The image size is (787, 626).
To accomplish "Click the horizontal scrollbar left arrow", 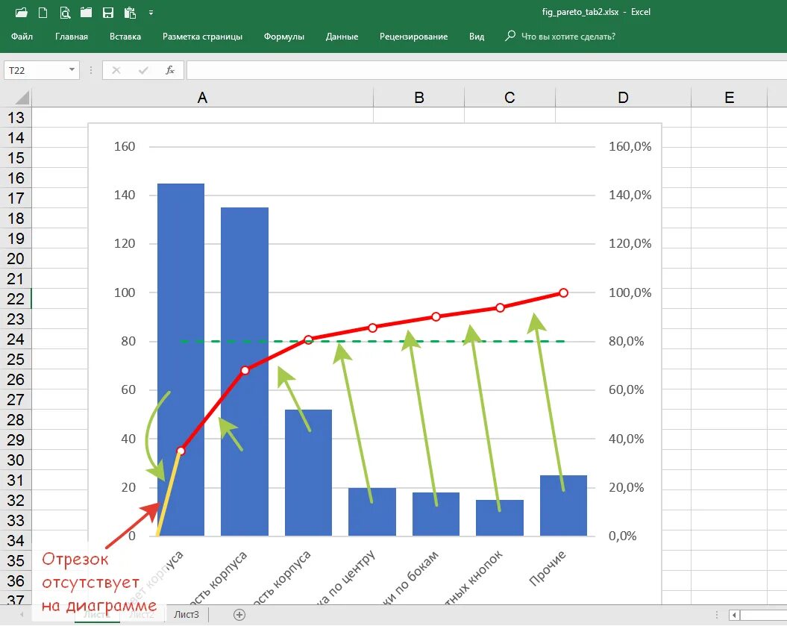I will (734, 615).
